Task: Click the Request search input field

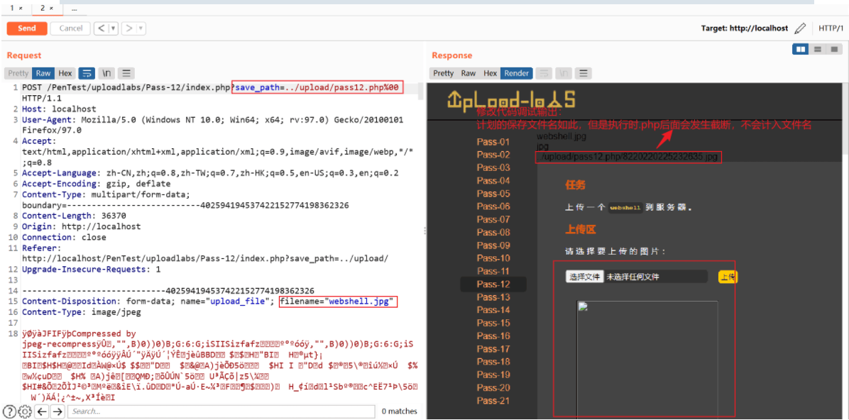Action: (x=221, y=411)
